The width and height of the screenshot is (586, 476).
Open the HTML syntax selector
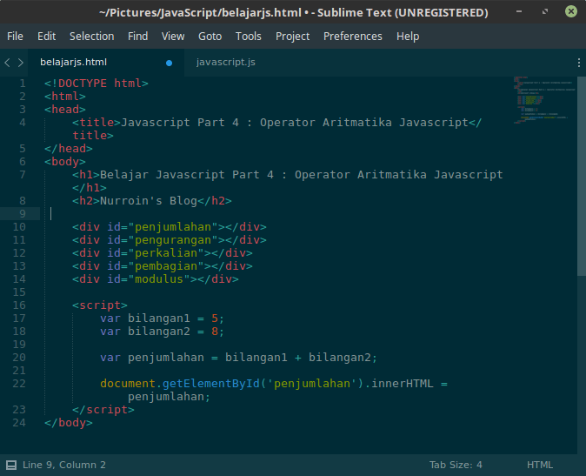tap(540, 465)
